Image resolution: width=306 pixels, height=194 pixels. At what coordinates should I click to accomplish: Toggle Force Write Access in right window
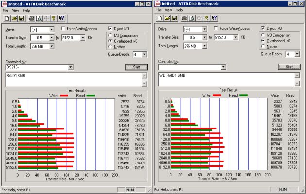click(x=216, y=28)
